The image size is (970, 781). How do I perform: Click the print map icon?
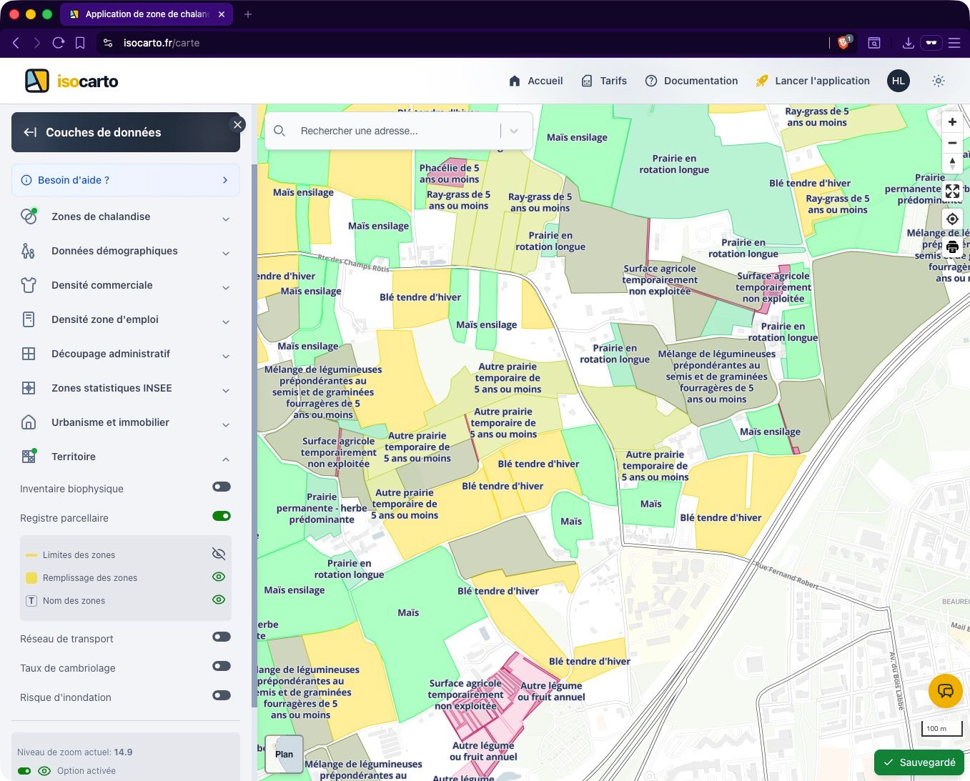point(952,248)
